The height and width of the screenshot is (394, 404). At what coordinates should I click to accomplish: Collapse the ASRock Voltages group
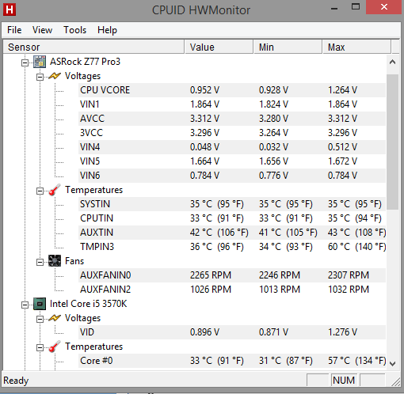(40, 77)
